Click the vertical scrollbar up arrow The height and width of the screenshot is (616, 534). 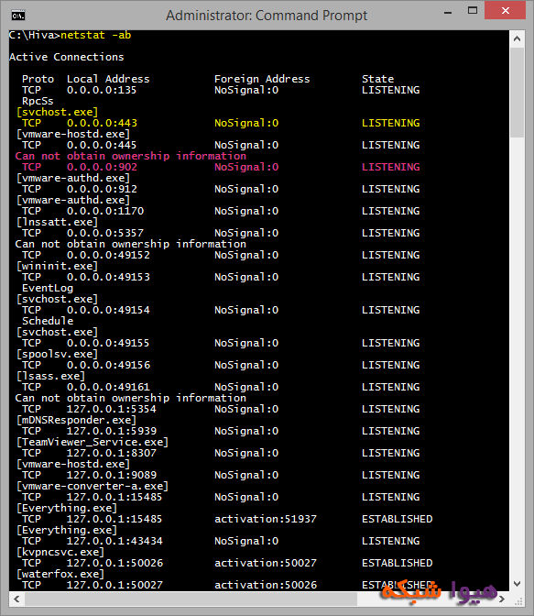tap(518, 38)
